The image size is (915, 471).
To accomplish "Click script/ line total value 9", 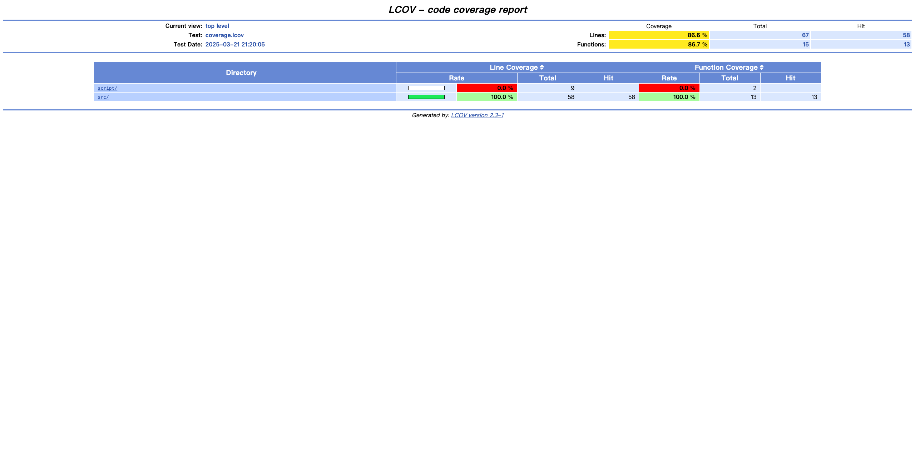I will point(572,88).
